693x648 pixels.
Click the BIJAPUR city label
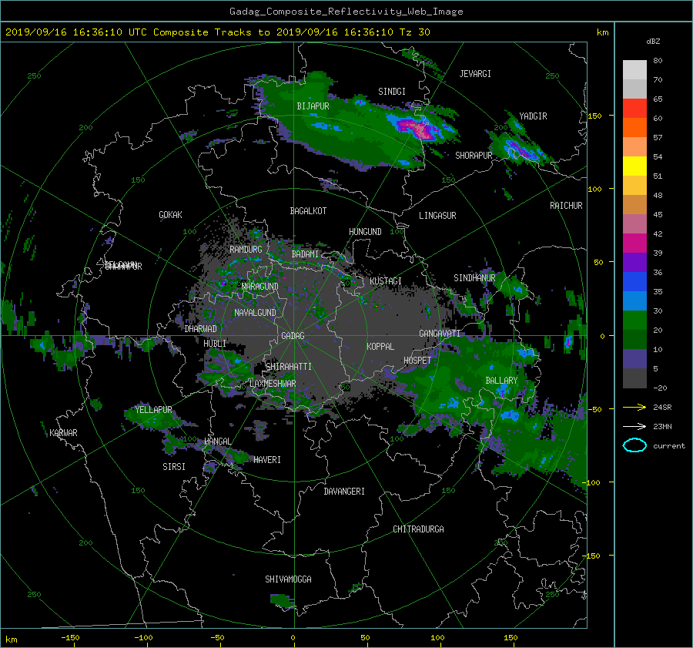[313, 106]
